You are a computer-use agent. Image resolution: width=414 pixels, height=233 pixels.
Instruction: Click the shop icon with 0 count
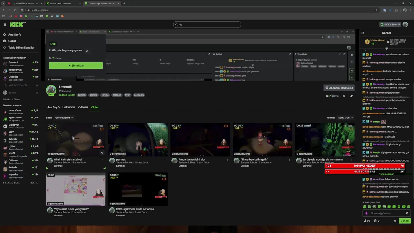[376, 221]
